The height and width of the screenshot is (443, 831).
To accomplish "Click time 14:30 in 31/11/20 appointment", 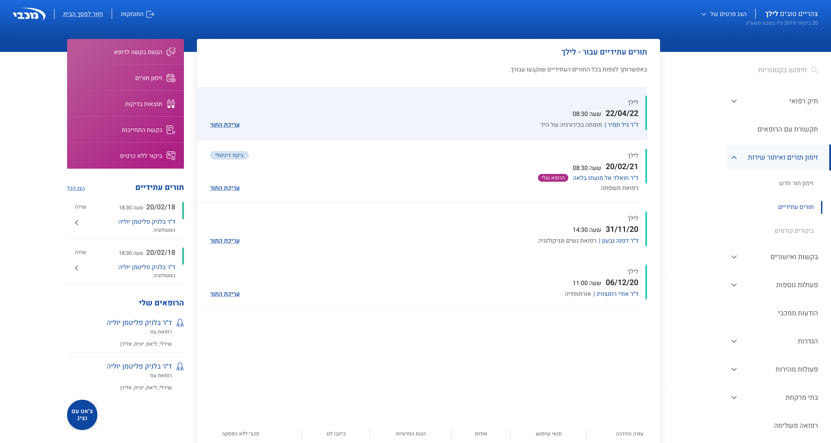I will (x=580, y=230).
